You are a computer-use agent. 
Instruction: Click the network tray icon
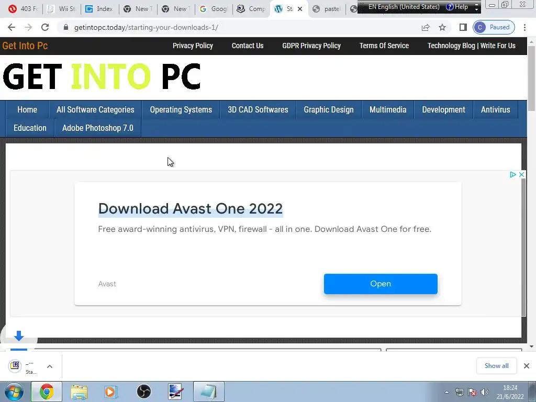460,392
